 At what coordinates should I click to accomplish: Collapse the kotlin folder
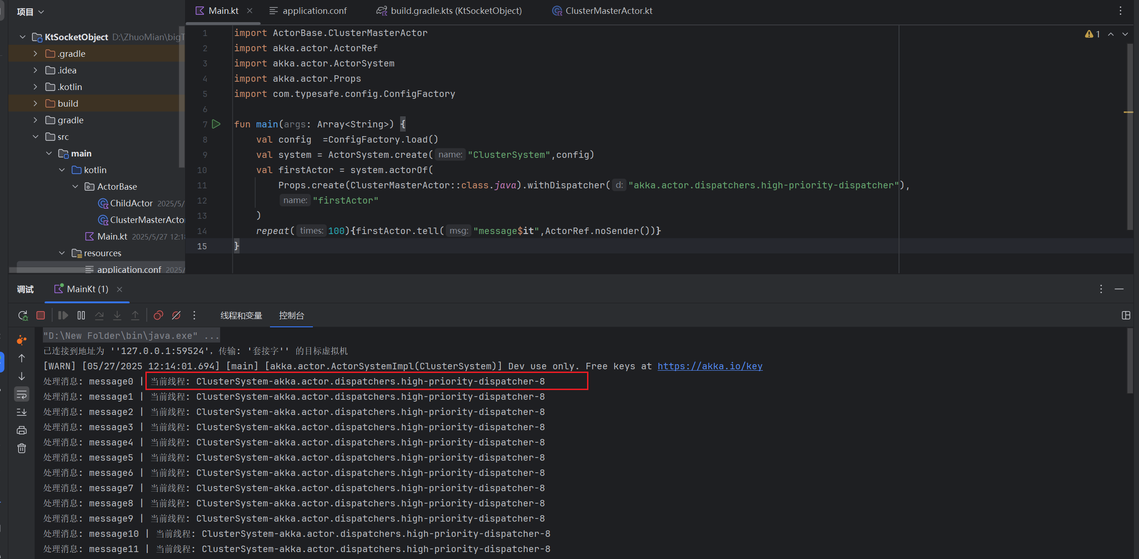pyautogui.click(x=62, y=170)
